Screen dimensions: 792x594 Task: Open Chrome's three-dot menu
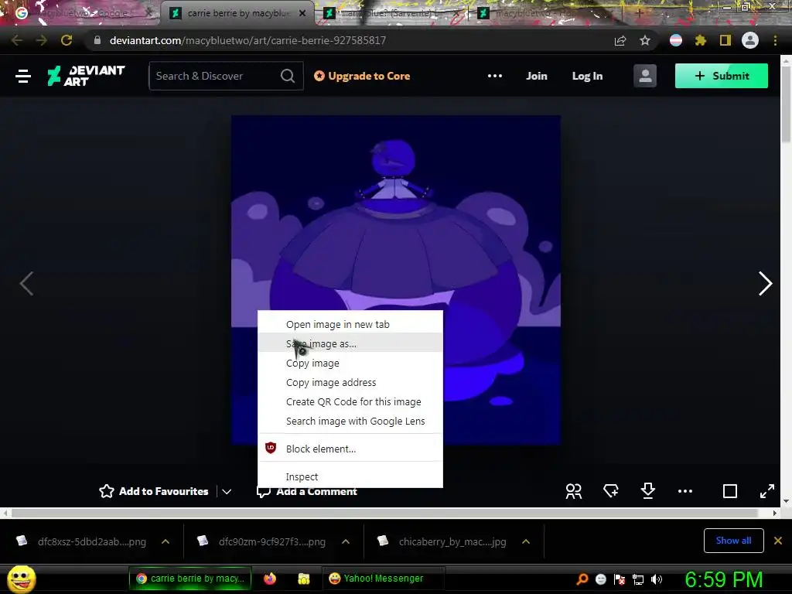[x=775, y=40]
